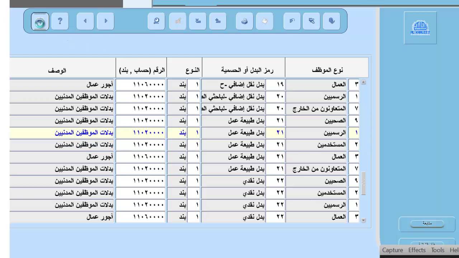Click the highlighted blue ١١٠٢٠٠٠٠ number cell

pyautogui.click(x=141, y=133)
